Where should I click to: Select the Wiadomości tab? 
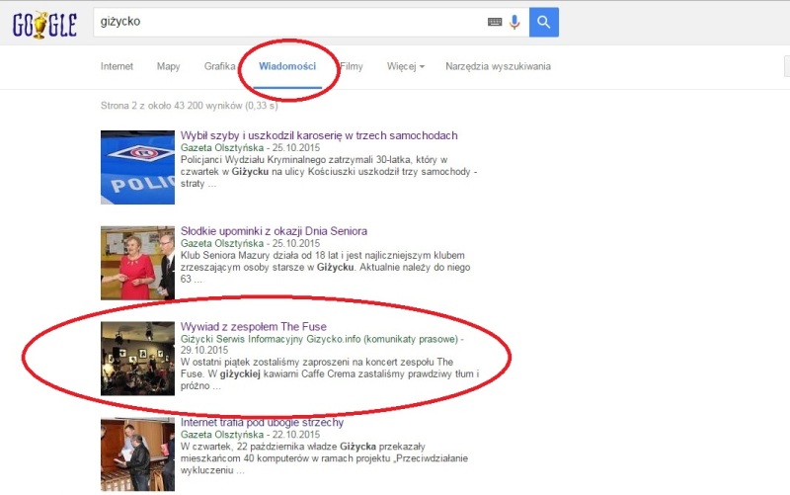coord(286,66)
